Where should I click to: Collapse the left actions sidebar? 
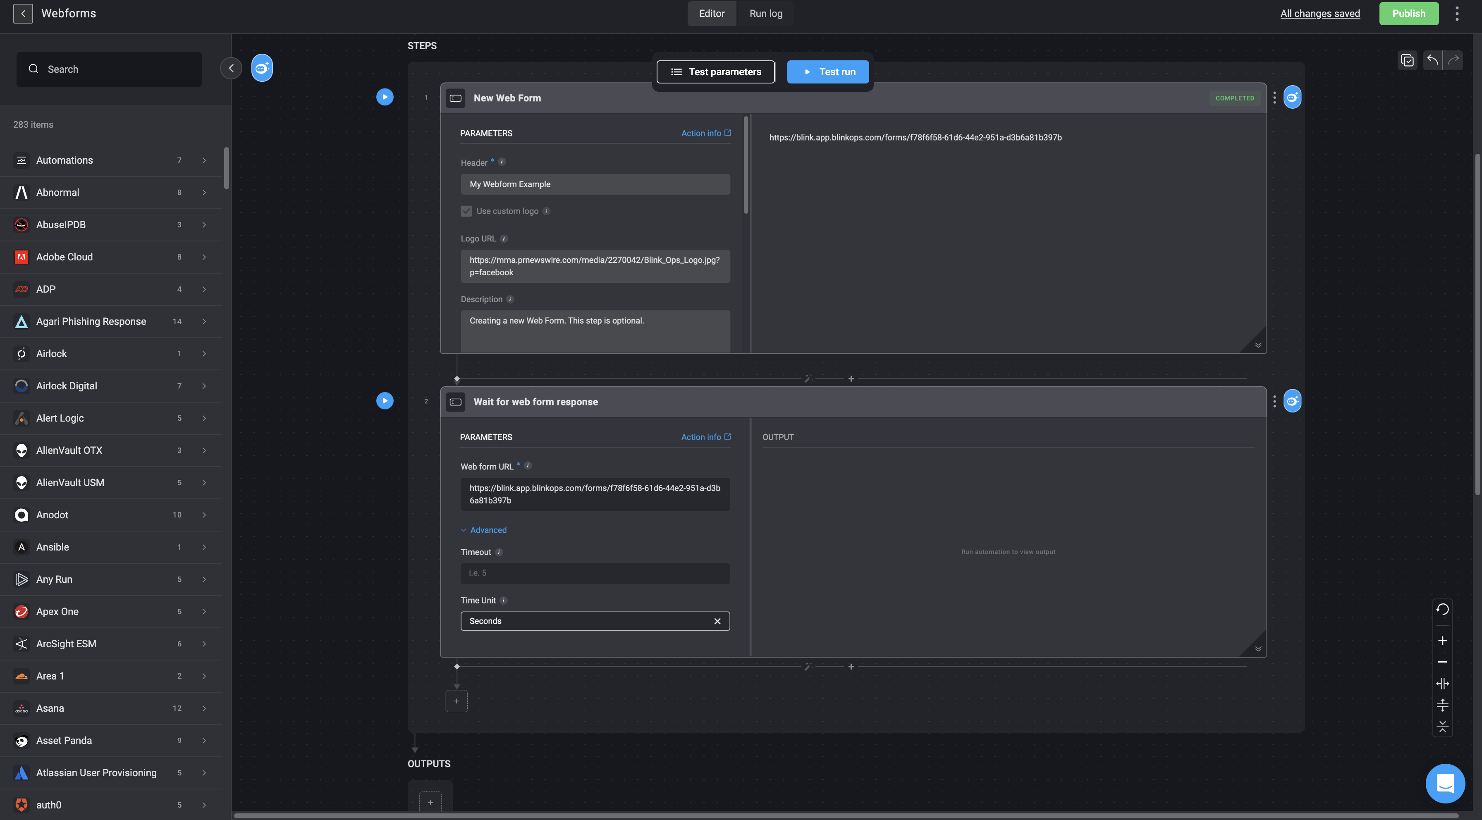pos(231,69)
